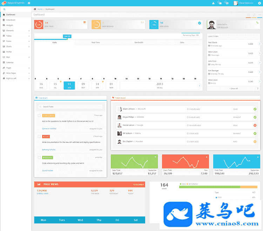Open dropdown on green Sales Total card

155,157
